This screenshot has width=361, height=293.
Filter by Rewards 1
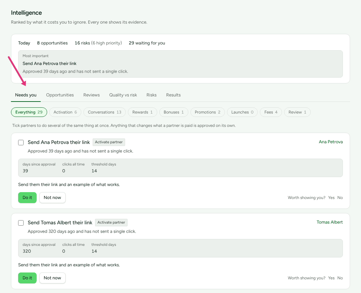tap(143, 112)
